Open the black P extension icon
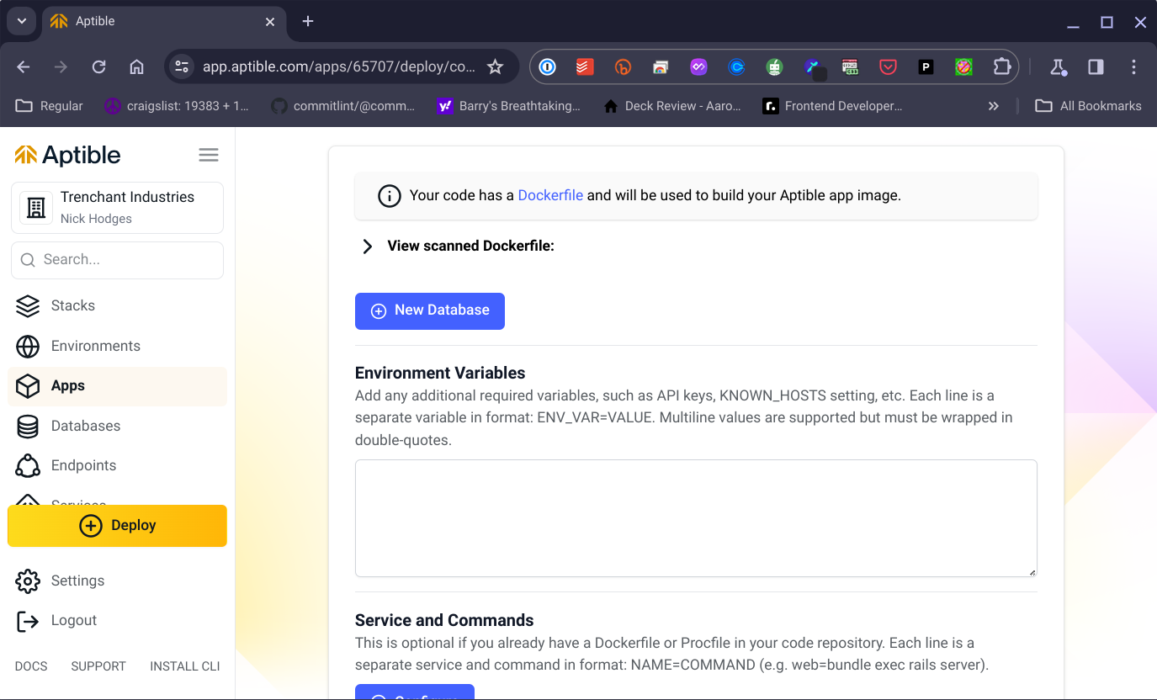This screenshot has height=700, width=1157. (x=926, y=67)
